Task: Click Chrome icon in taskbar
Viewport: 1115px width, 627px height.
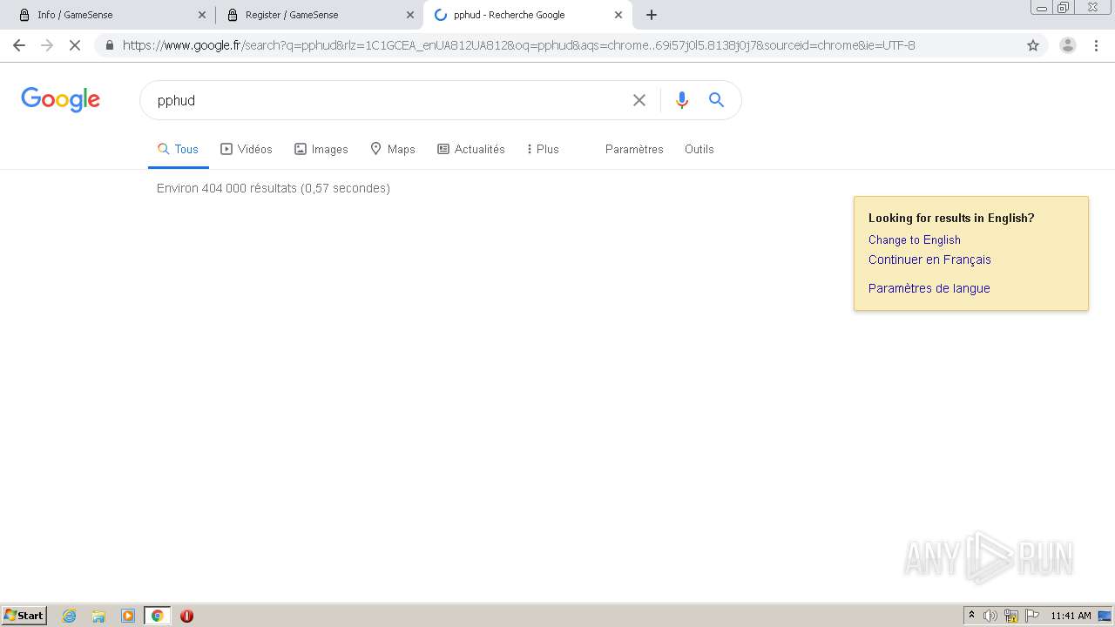Action: (x=157, y=616)
